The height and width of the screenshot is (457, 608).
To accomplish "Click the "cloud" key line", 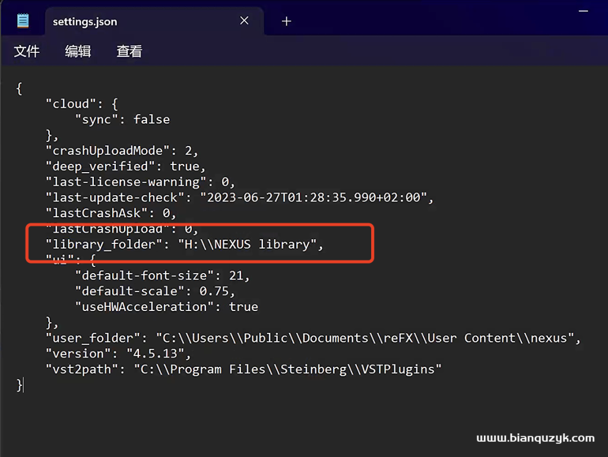I will [82, 104].
